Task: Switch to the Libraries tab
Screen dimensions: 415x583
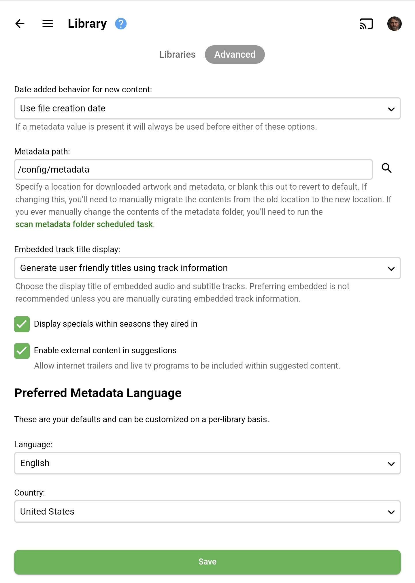Action: pos(177,55)
